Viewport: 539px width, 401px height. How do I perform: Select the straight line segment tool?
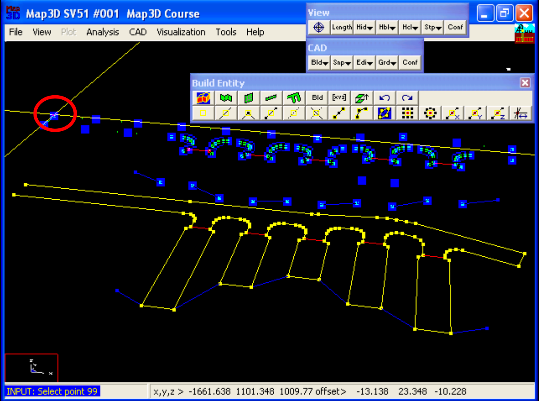[339, 113]
